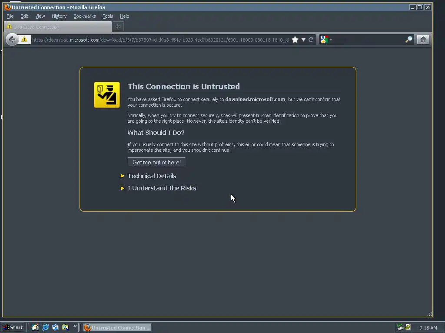Go to the home page button
The width and height of the screenshot is (445, 333).
(x=423, y=39)
